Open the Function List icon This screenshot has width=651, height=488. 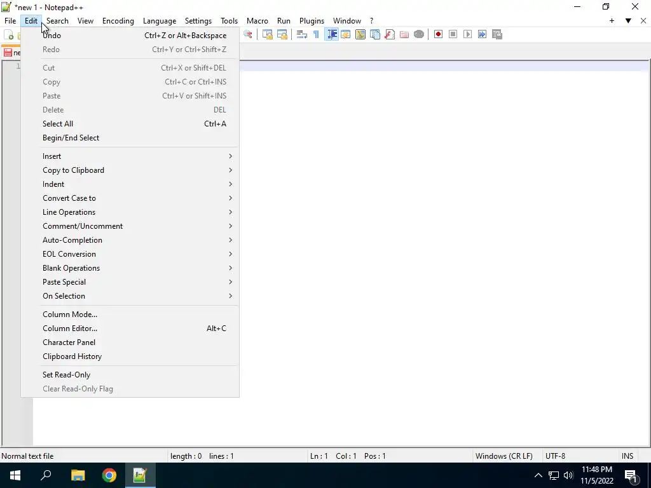[x=390, y=34]
